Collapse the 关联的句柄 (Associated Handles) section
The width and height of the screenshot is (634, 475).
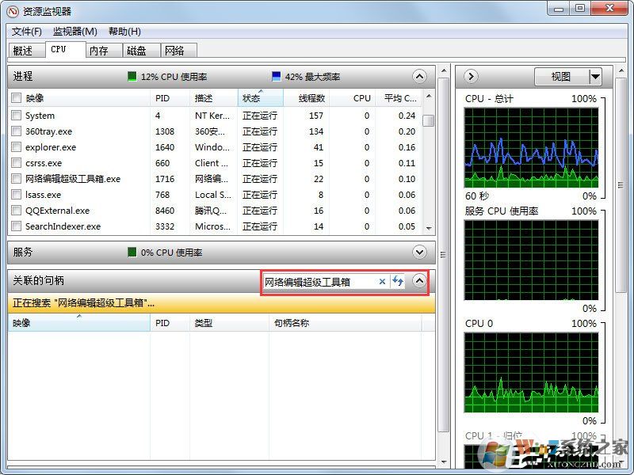point(420,281)
